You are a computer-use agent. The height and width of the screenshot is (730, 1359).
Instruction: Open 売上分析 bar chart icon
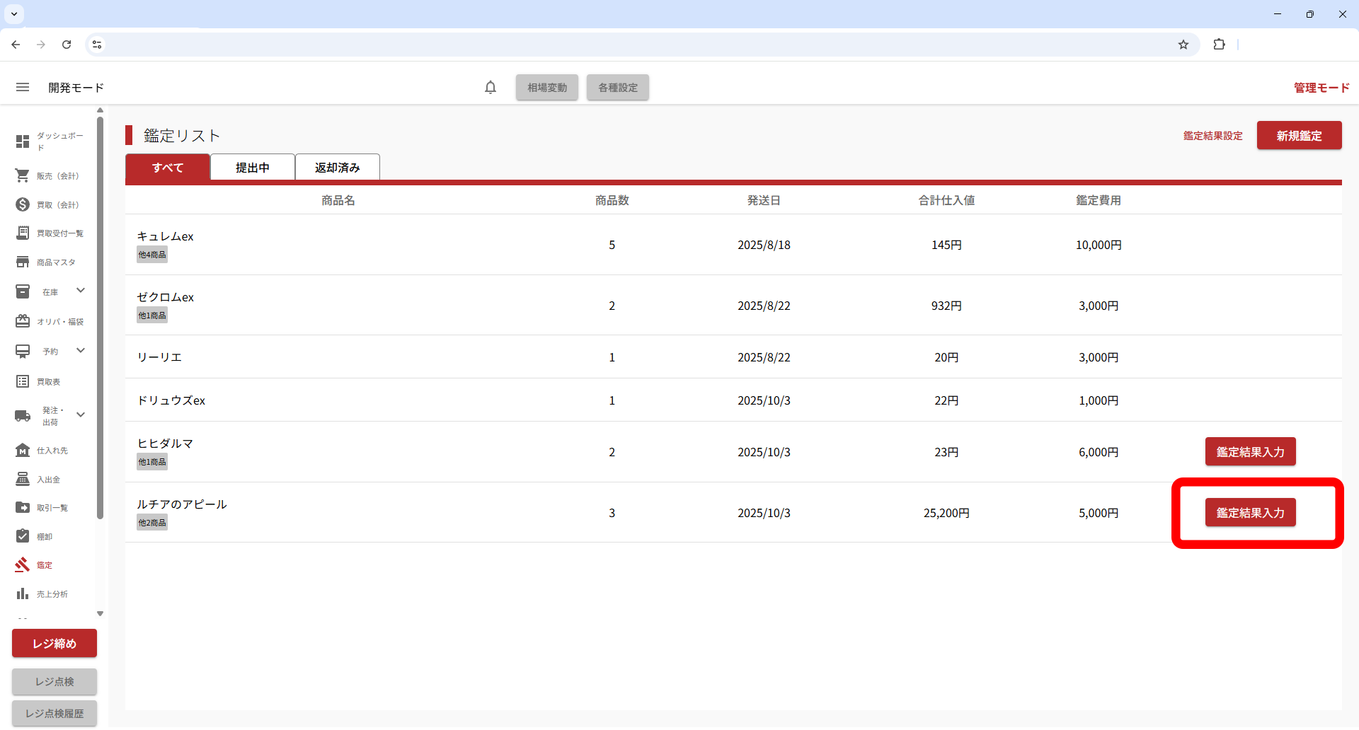coord(23,593)
